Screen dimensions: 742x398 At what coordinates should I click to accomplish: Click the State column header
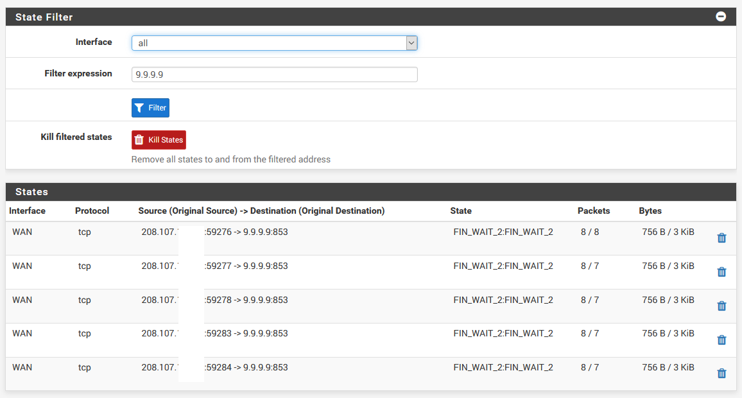461,211
